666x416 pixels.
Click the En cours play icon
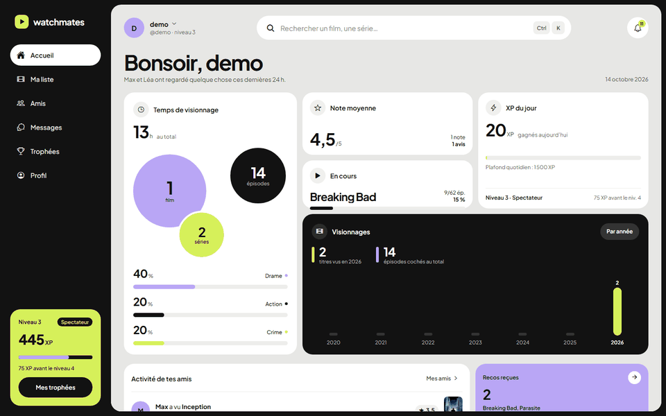click(317, 175)
